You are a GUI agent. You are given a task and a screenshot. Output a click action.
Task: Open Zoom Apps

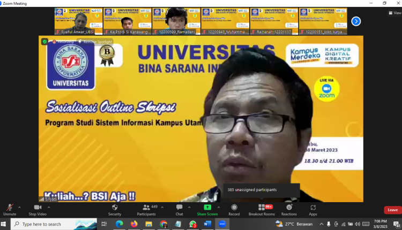313,210
